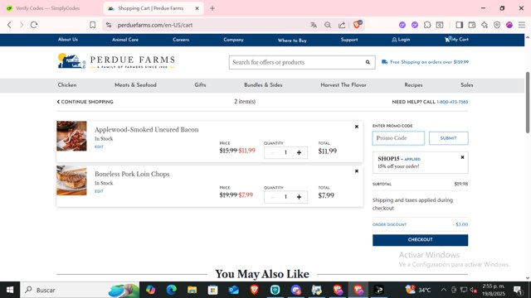The height and width of the screenshot is (298, 531).
Task: Proceed with the Checkout button
Action: pyautogui.click(x=421, y=240)
